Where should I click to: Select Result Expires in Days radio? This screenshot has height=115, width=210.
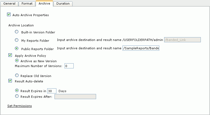[17, 90]
